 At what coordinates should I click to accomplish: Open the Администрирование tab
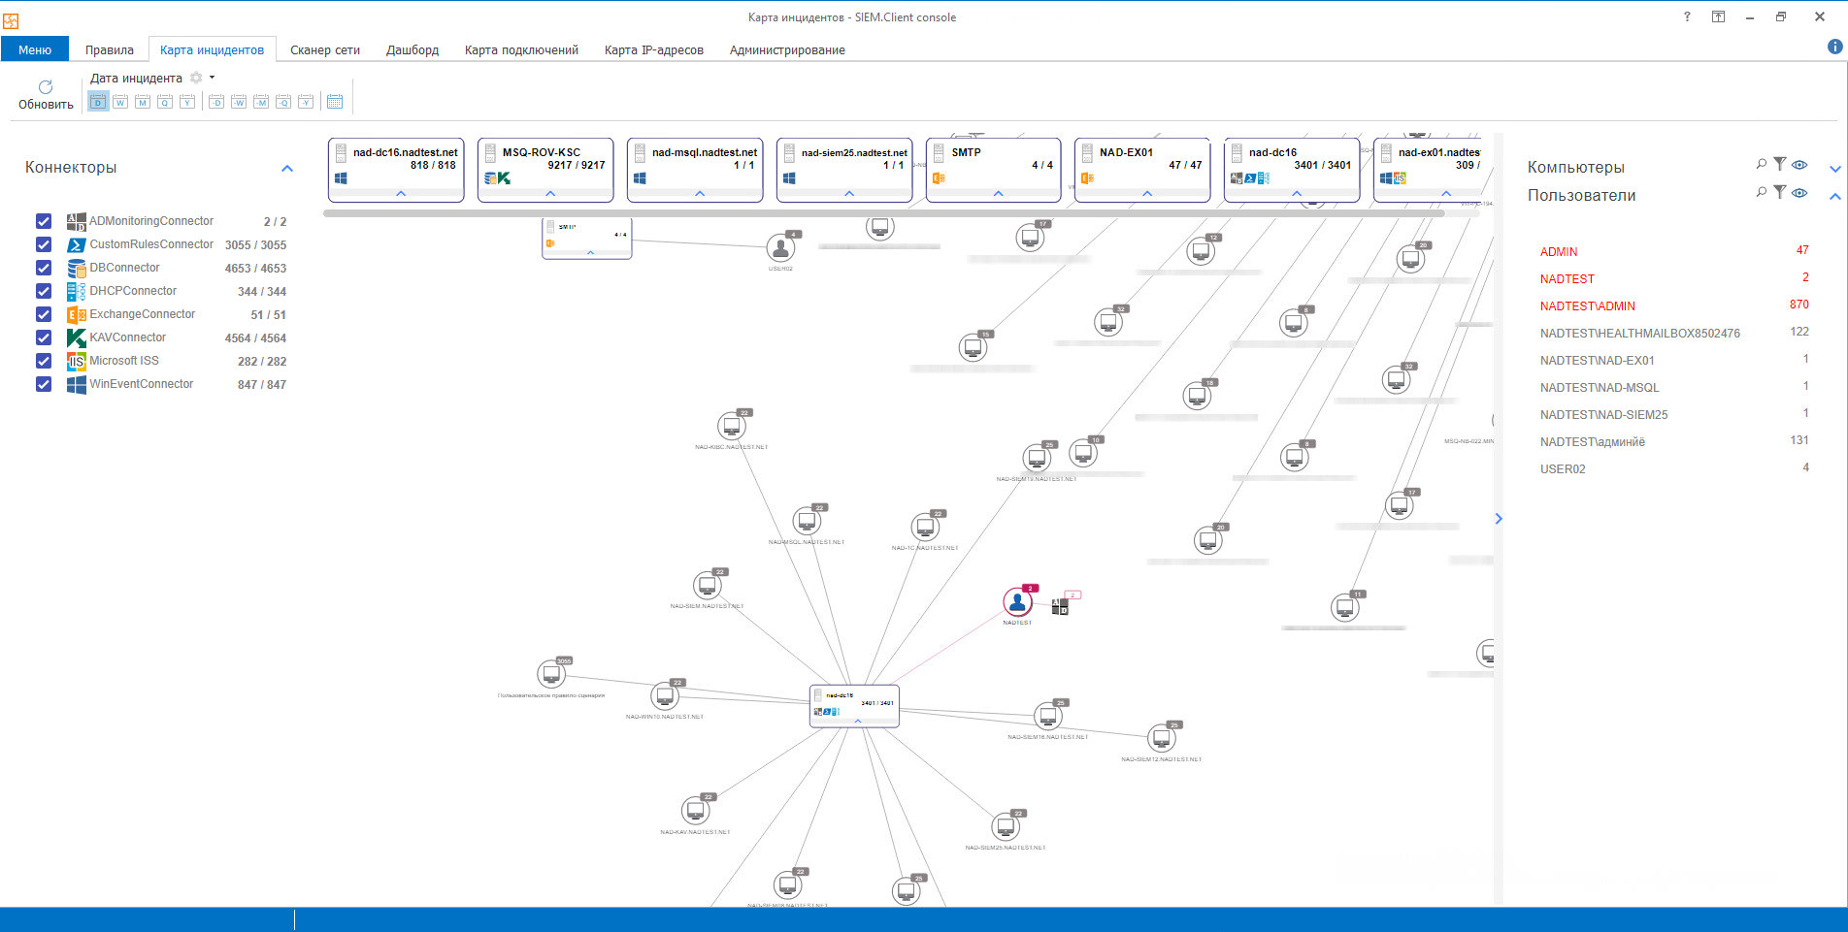[x=786, y=50]
